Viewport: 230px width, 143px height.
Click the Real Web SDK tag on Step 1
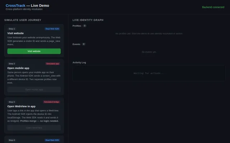pyautogui.click(x=52, y=29)
